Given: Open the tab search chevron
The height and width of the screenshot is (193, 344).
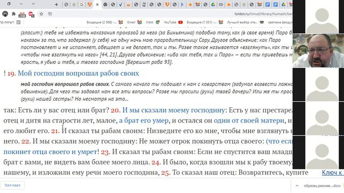Looking at the screenshot, I should coord(33,4).
